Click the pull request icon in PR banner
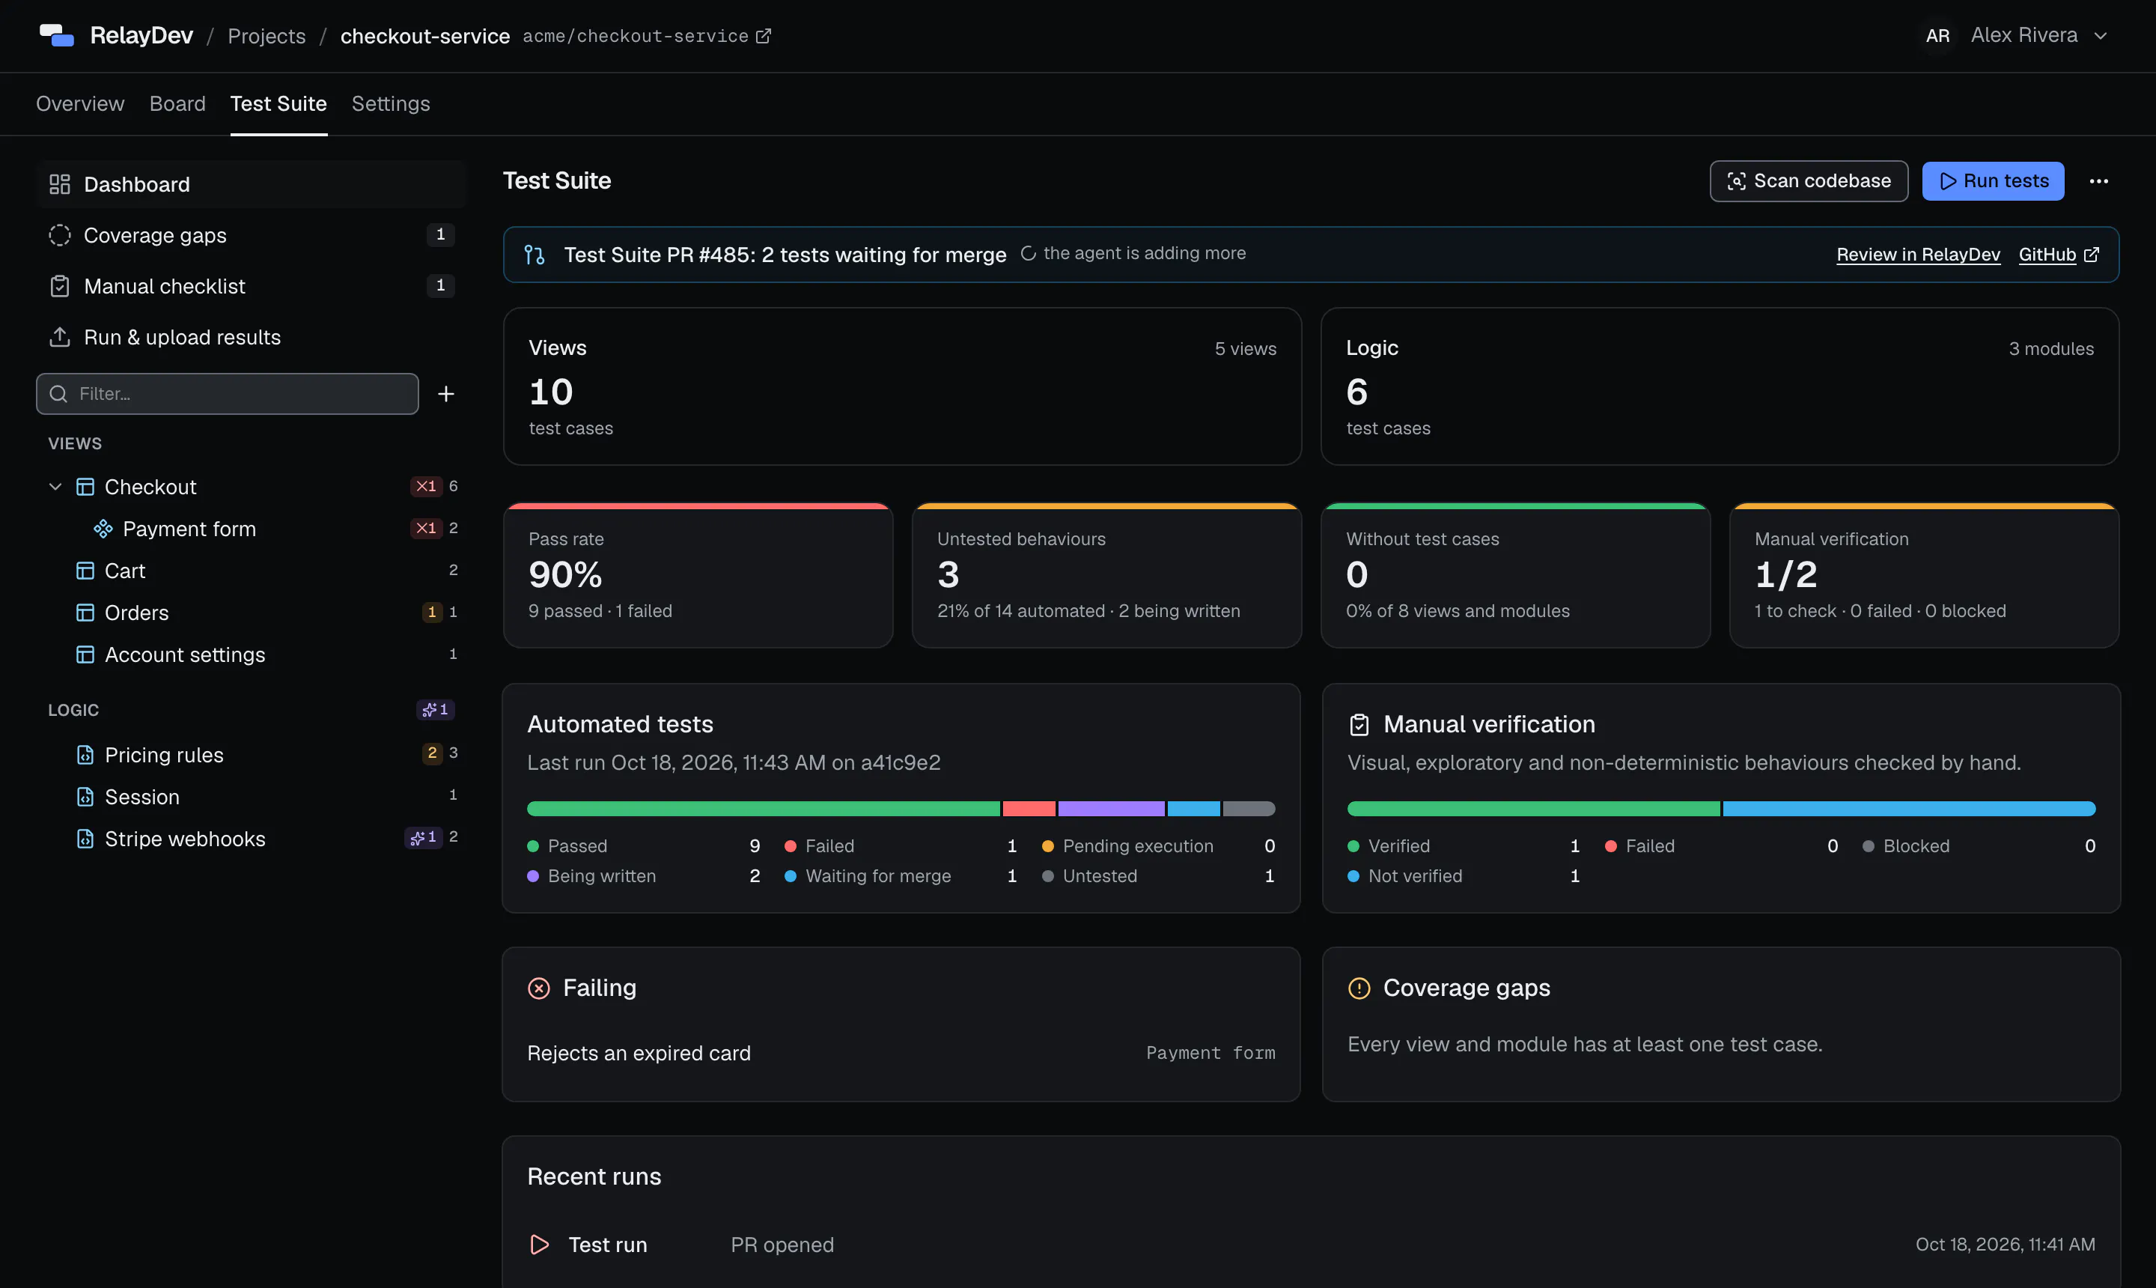Image resolution: width=2156 pixels, height=1288 pixels. (x=535, y=255)
